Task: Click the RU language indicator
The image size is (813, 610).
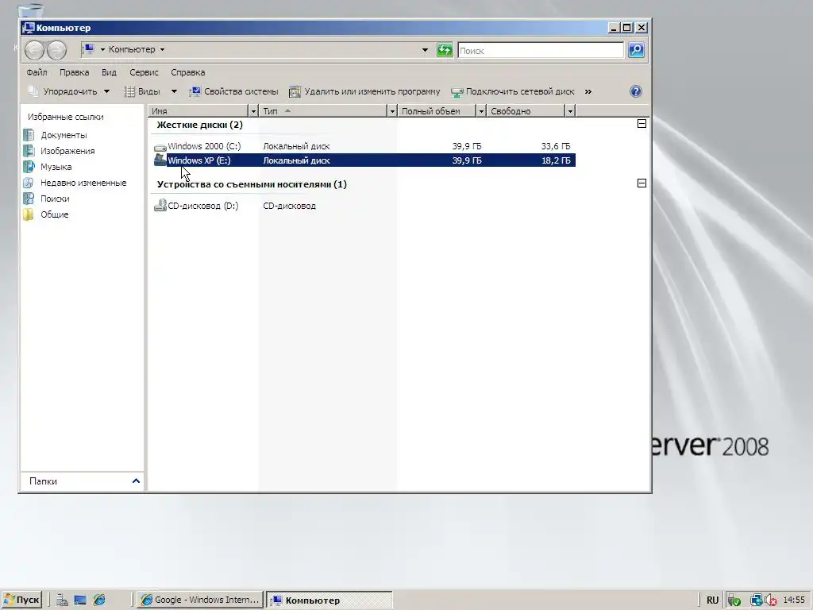Action: point(712,600)
